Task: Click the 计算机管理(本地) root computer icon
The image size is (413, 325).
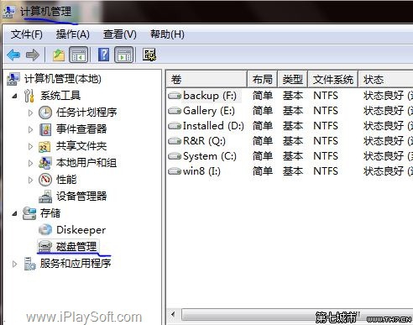Action: (13, 79)
